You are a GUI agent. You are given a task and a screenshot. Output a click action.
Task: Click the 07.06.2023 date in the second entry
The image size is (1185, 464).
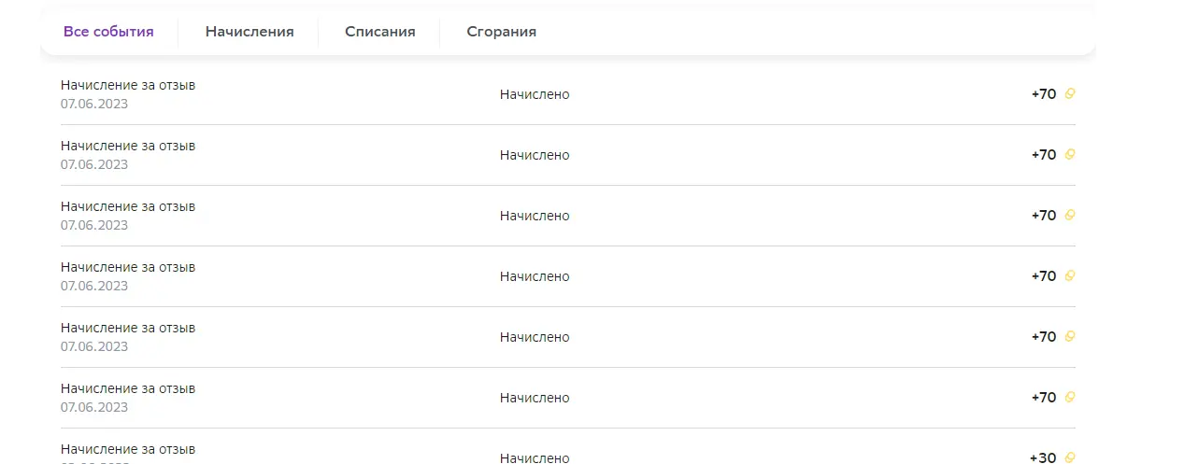point(94,164)
